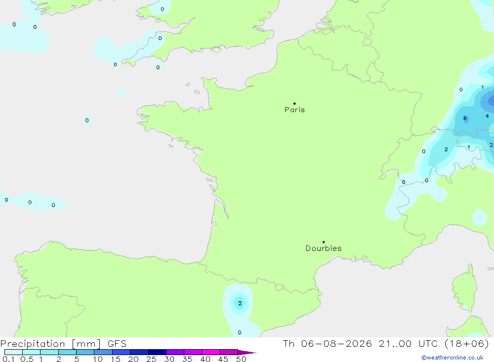Click the Dourbies place label
This screenshot has width=494, height=362.
tap(324, 248)
